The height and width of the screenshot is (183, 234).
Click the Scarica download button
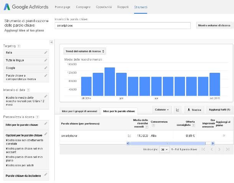click(194, 110)
